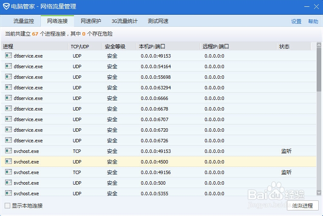Screen dimensions: 323x216
Task: Click process icon for svchost.exe port 4500
Action: click(x=8, y=161)
